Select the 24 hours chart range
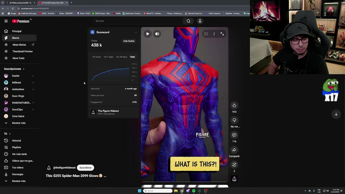 [x=96, y=57]
